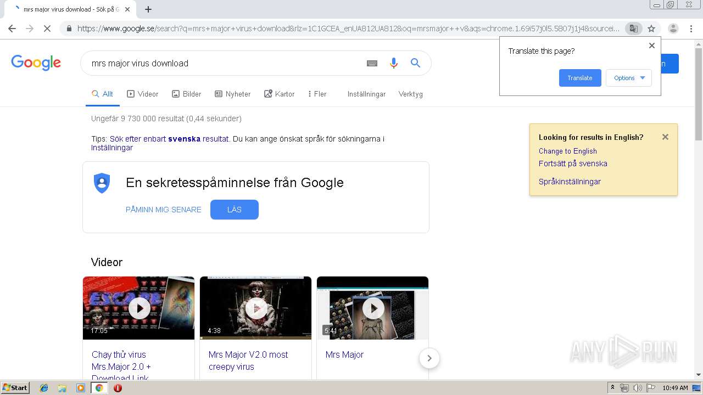Click the blue magnifier search button
The image size is (703, 395).
[416, 63]
